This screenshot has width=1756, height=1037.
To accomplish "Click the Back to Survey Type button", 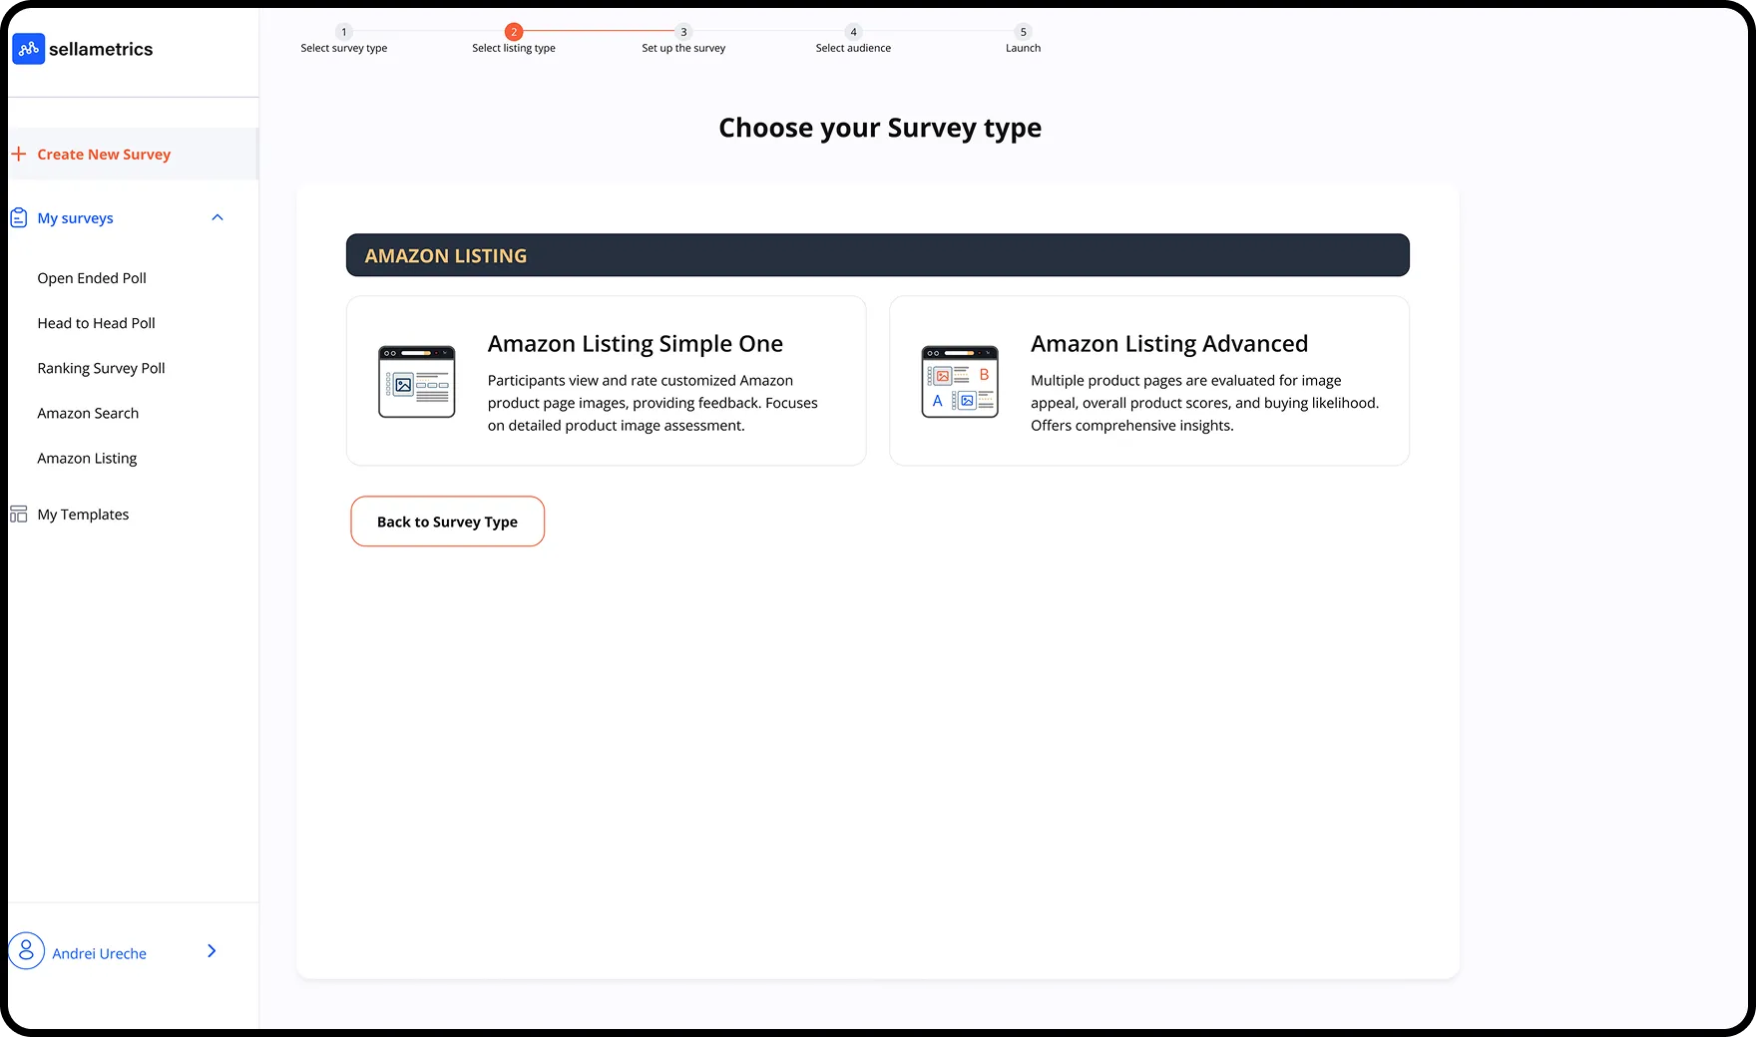I will (x=447, y=521).
